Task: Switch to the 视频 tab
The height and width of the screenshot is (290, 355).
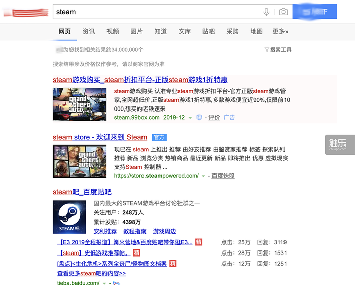Action: click(113, 31)
